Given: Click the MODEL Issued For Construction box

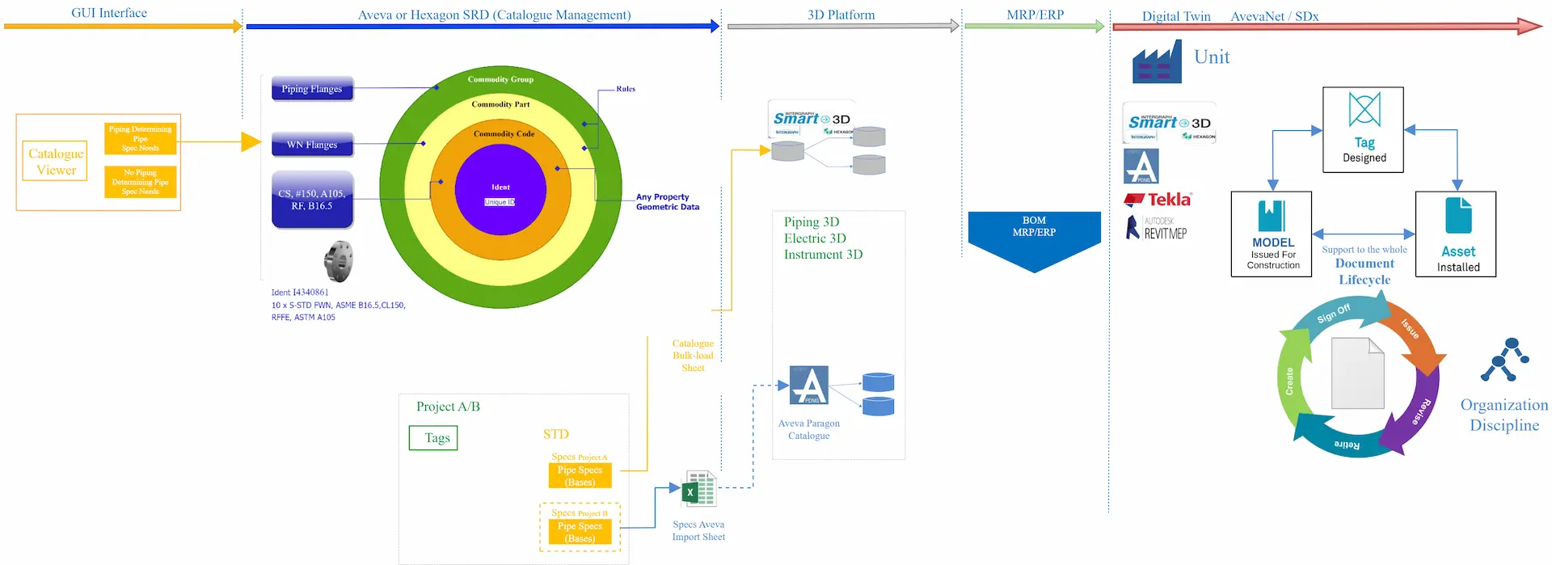Looking at the screenshot, I should [x=1271, y=234].
